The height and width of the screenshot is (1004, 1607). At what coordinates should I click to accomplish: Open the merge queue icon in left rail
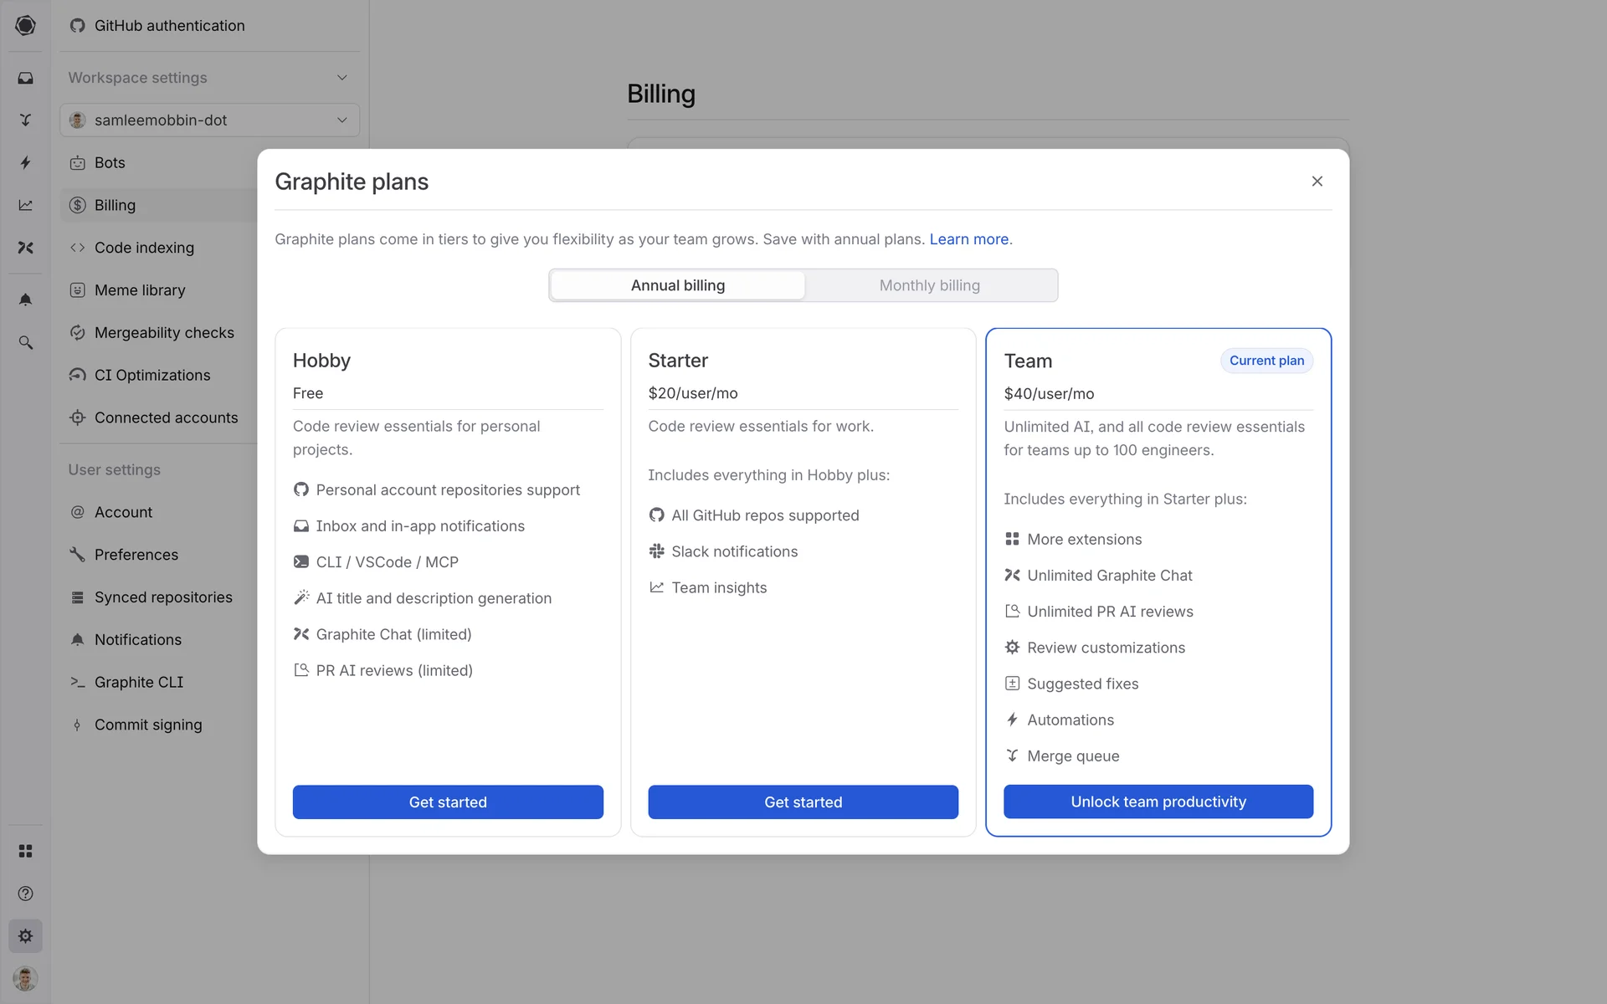[x=25, y=120]
